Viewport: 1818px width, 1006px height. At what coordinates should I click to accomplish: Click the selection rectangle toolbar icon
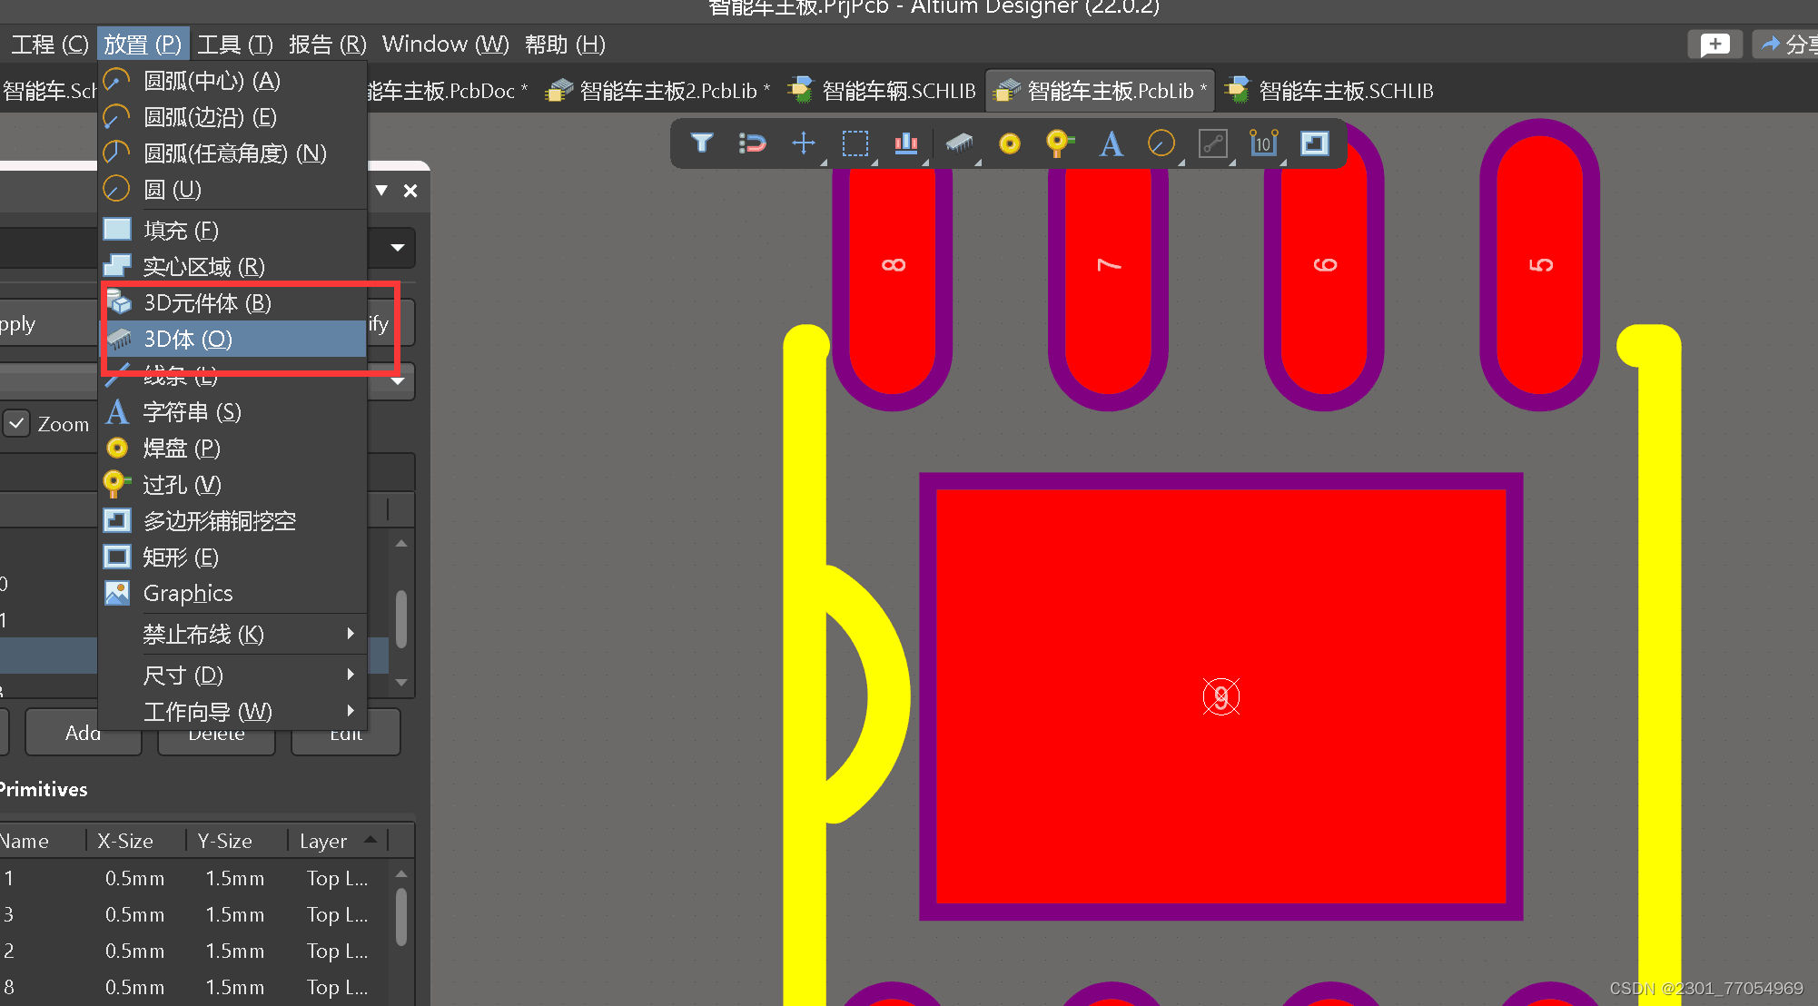pyautogui.click(x=855, y=143)
